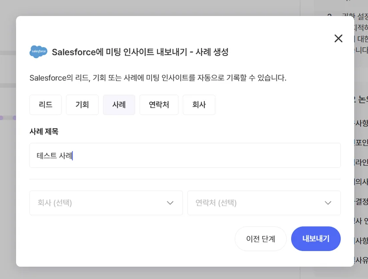Click the 이전 단계 button
The height and width of the screenshot is (279, 368).
point(260,239)
